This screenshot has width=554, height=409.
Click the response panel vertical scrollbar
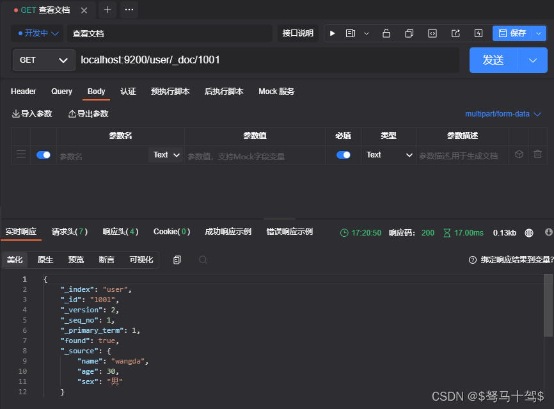click(x=548, y=305)
